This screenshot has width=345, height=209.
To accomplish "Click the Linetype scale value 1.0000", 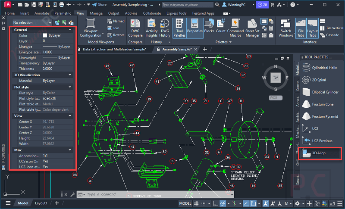I will 57,52.
